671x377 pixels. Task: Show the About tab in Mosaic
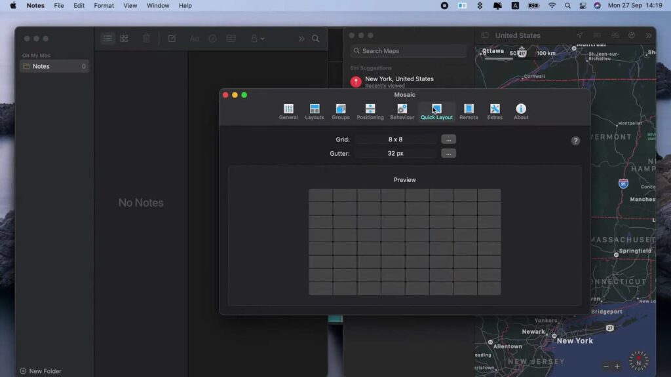pyautogui.click(x=521, y=111)
